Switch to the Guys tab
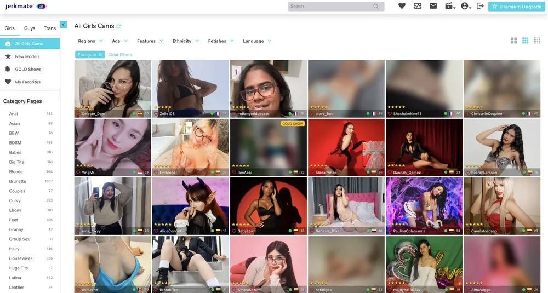 pos(30,28)
